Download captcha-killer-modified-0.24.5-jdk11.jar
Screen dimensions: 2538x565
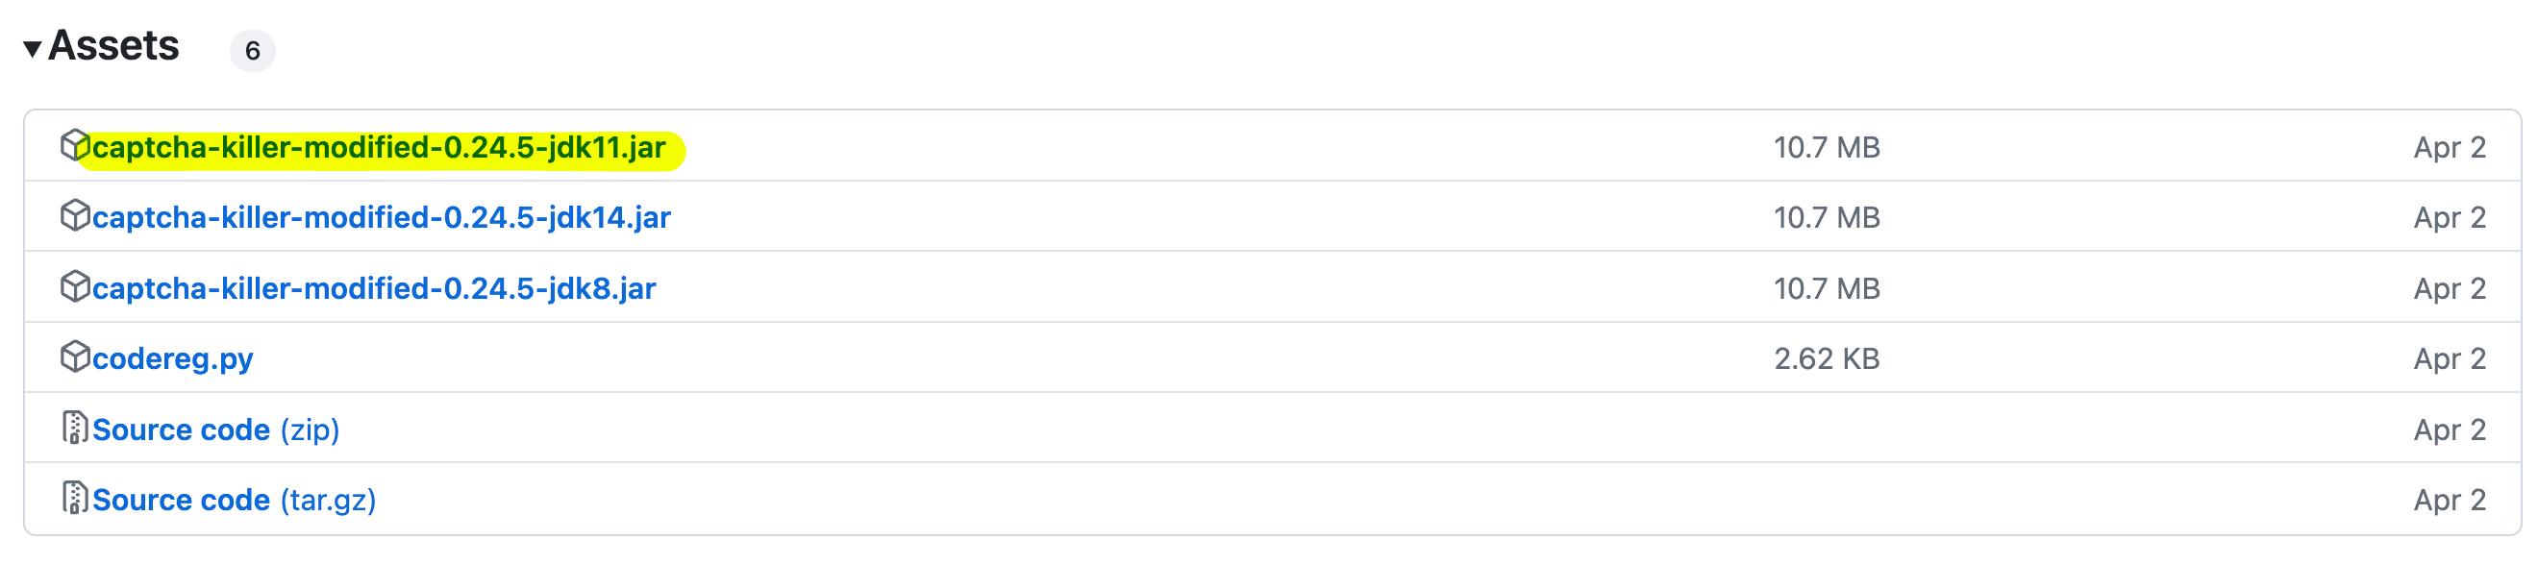379,148
